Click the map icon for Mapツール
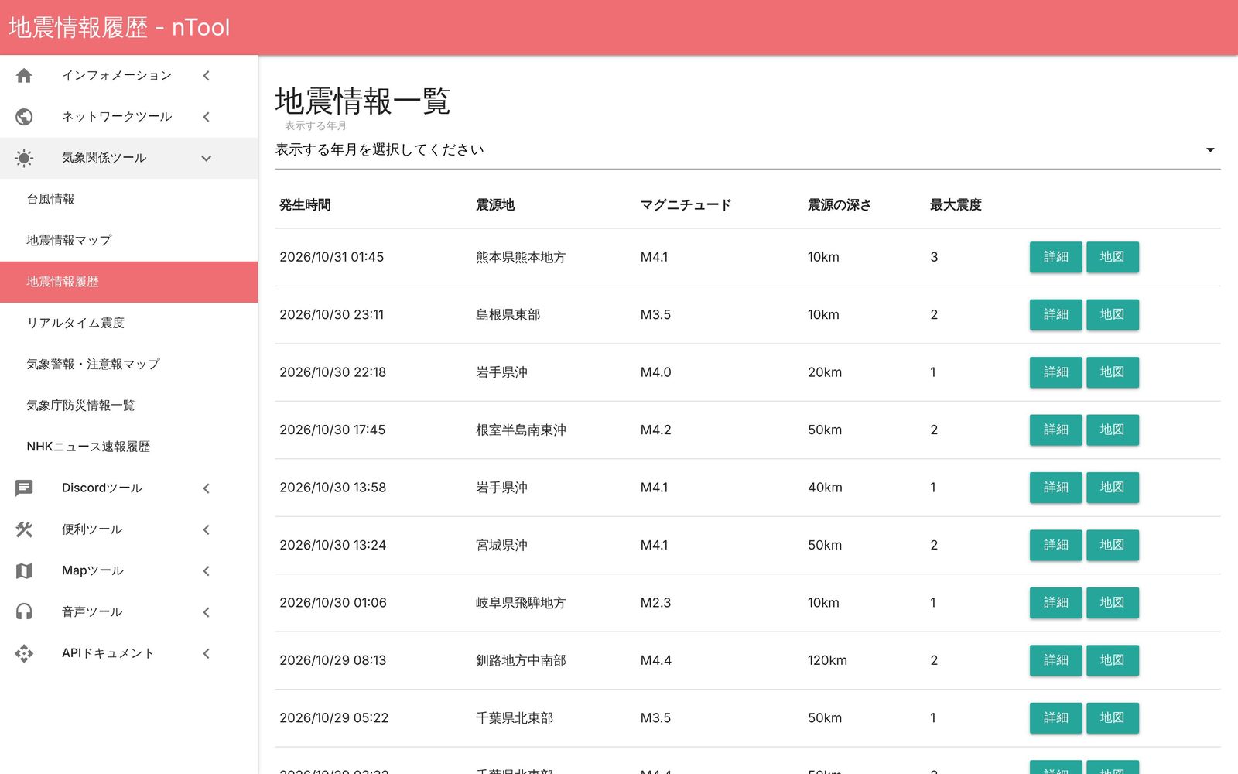 (24, 570)
